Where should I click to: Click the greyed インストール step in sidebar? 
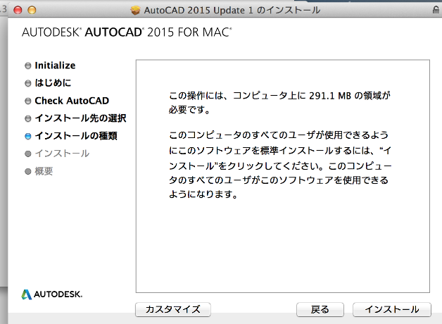[x=62, y=154]
